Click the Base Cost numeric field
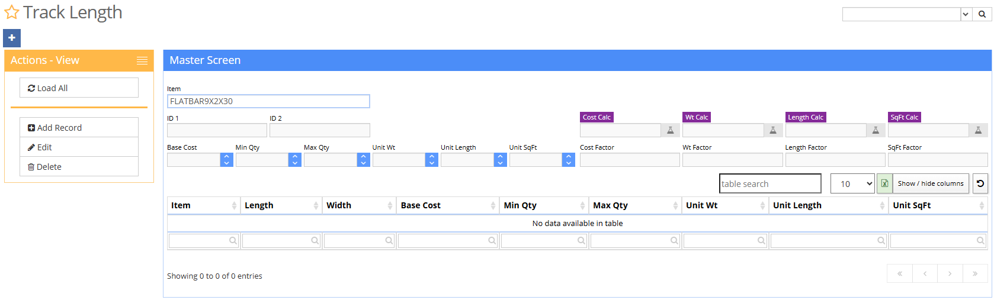This screenshot has height=300, width=994. click(194, 160)
